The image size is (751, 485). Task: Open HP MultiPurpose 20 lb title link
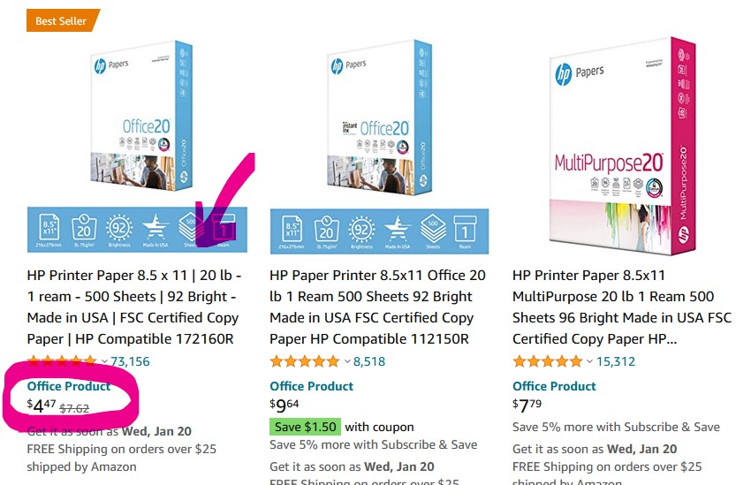pos(622,307)
